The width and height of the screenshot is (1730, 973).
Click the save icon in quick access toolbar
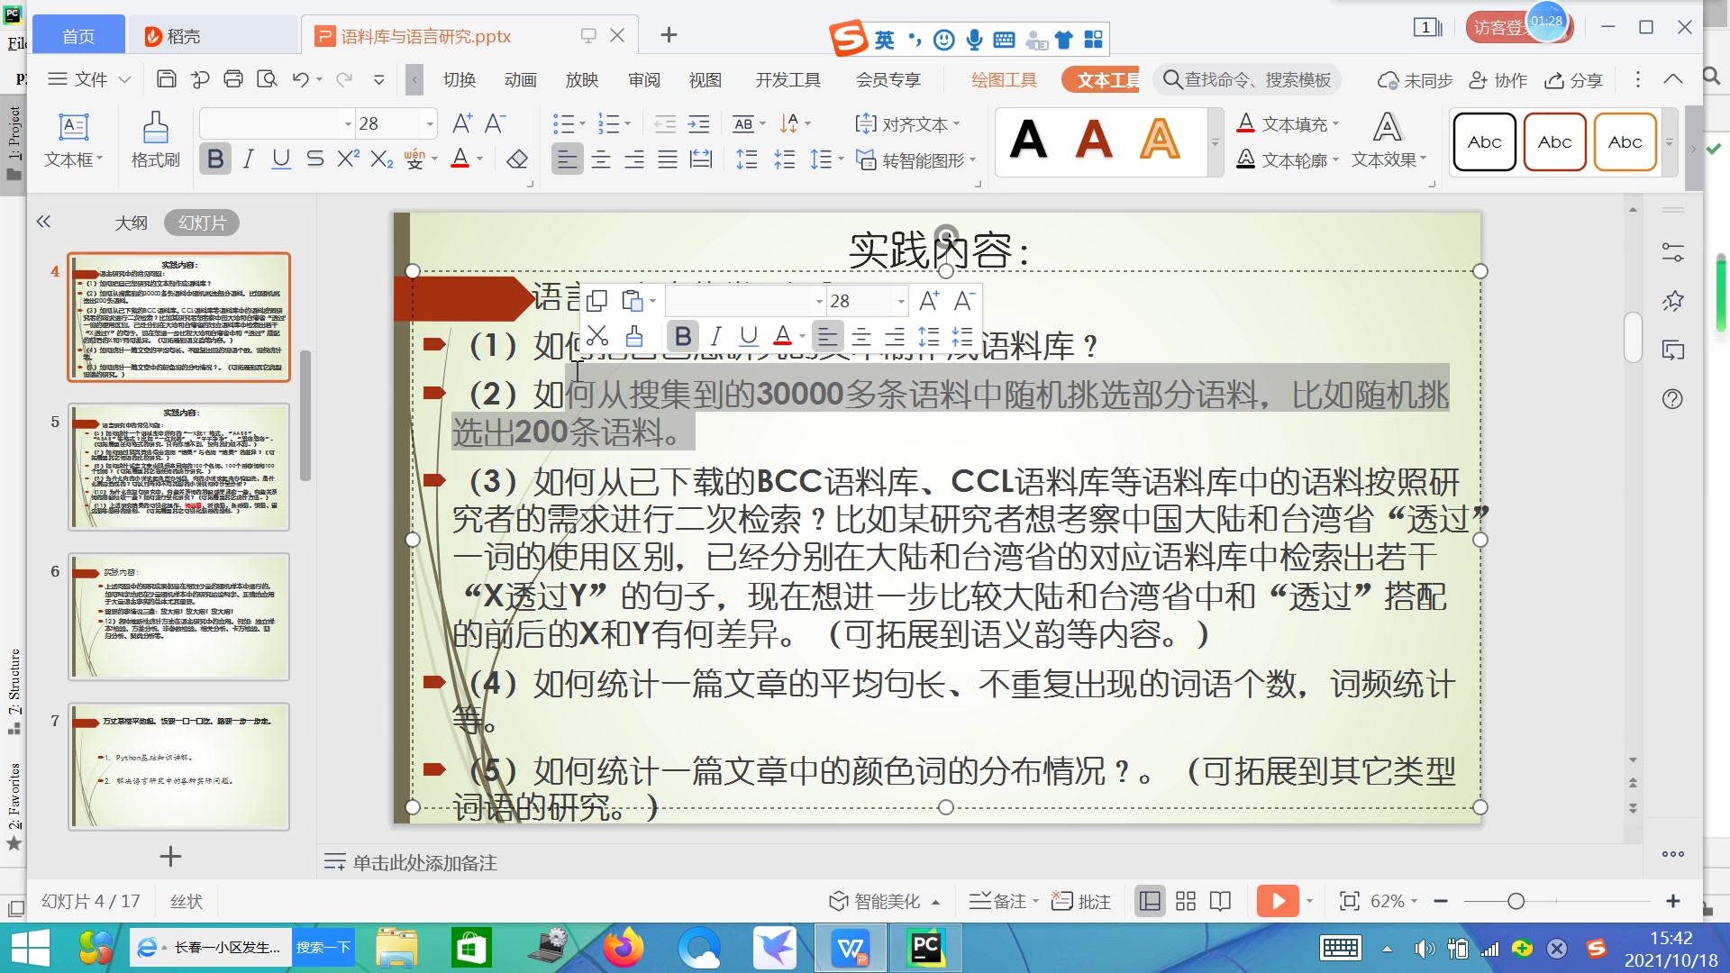pos(166,79)
